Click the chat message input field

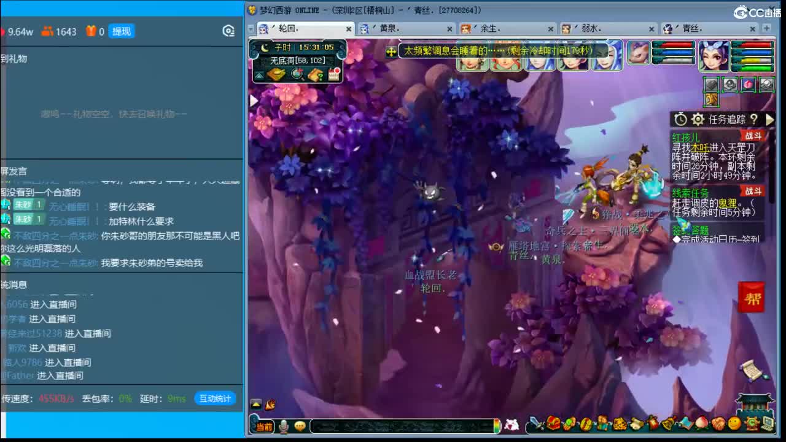[403, 426]
